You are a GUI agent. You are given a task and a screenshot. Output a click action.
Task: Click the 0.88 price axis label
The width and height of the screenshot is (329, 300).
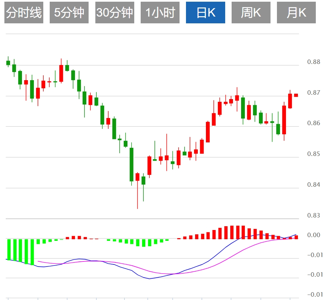point(313,62)
